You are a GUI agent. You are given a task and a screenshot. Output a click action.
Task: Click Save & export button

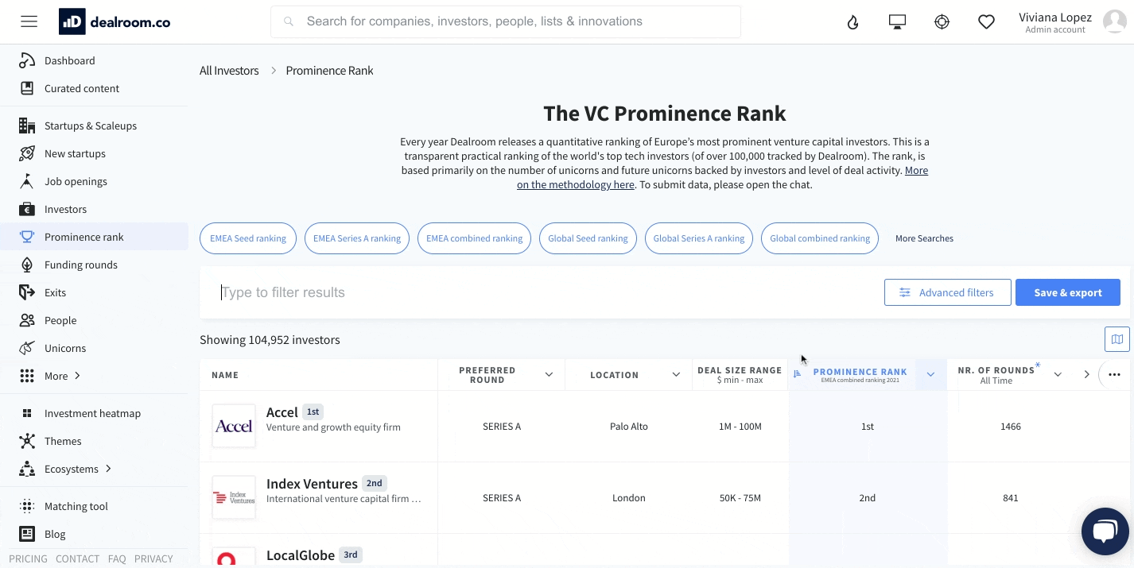(1068, 292)
